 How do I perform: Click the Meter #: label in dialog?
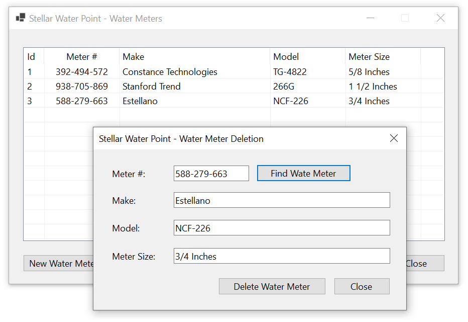129,174
